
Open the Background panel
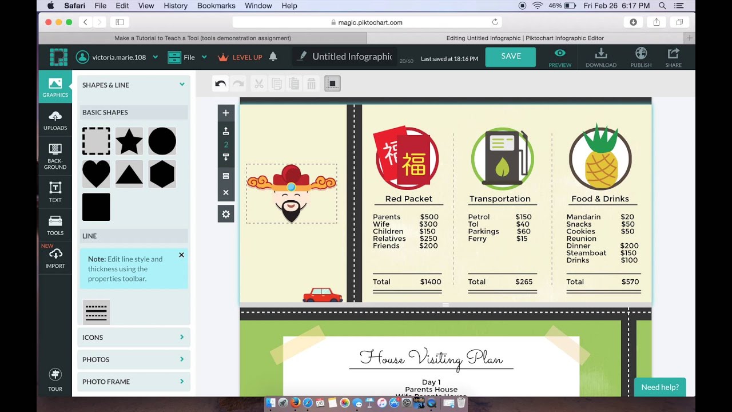pyautogui.click(x=55, y=157)
